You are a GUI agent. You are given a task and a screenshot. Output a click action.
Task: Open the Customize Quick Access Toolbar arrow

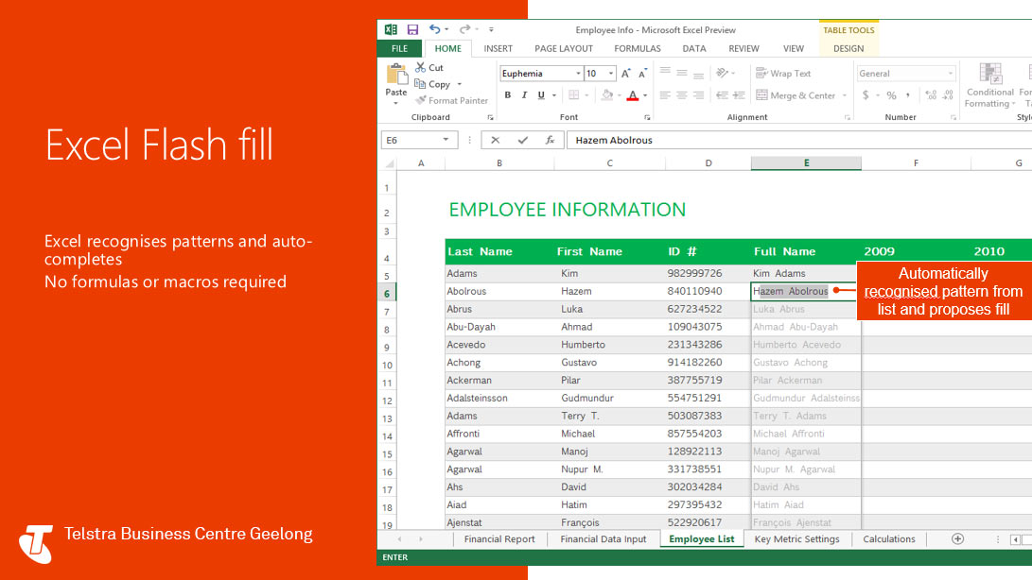tap(491, 29)
